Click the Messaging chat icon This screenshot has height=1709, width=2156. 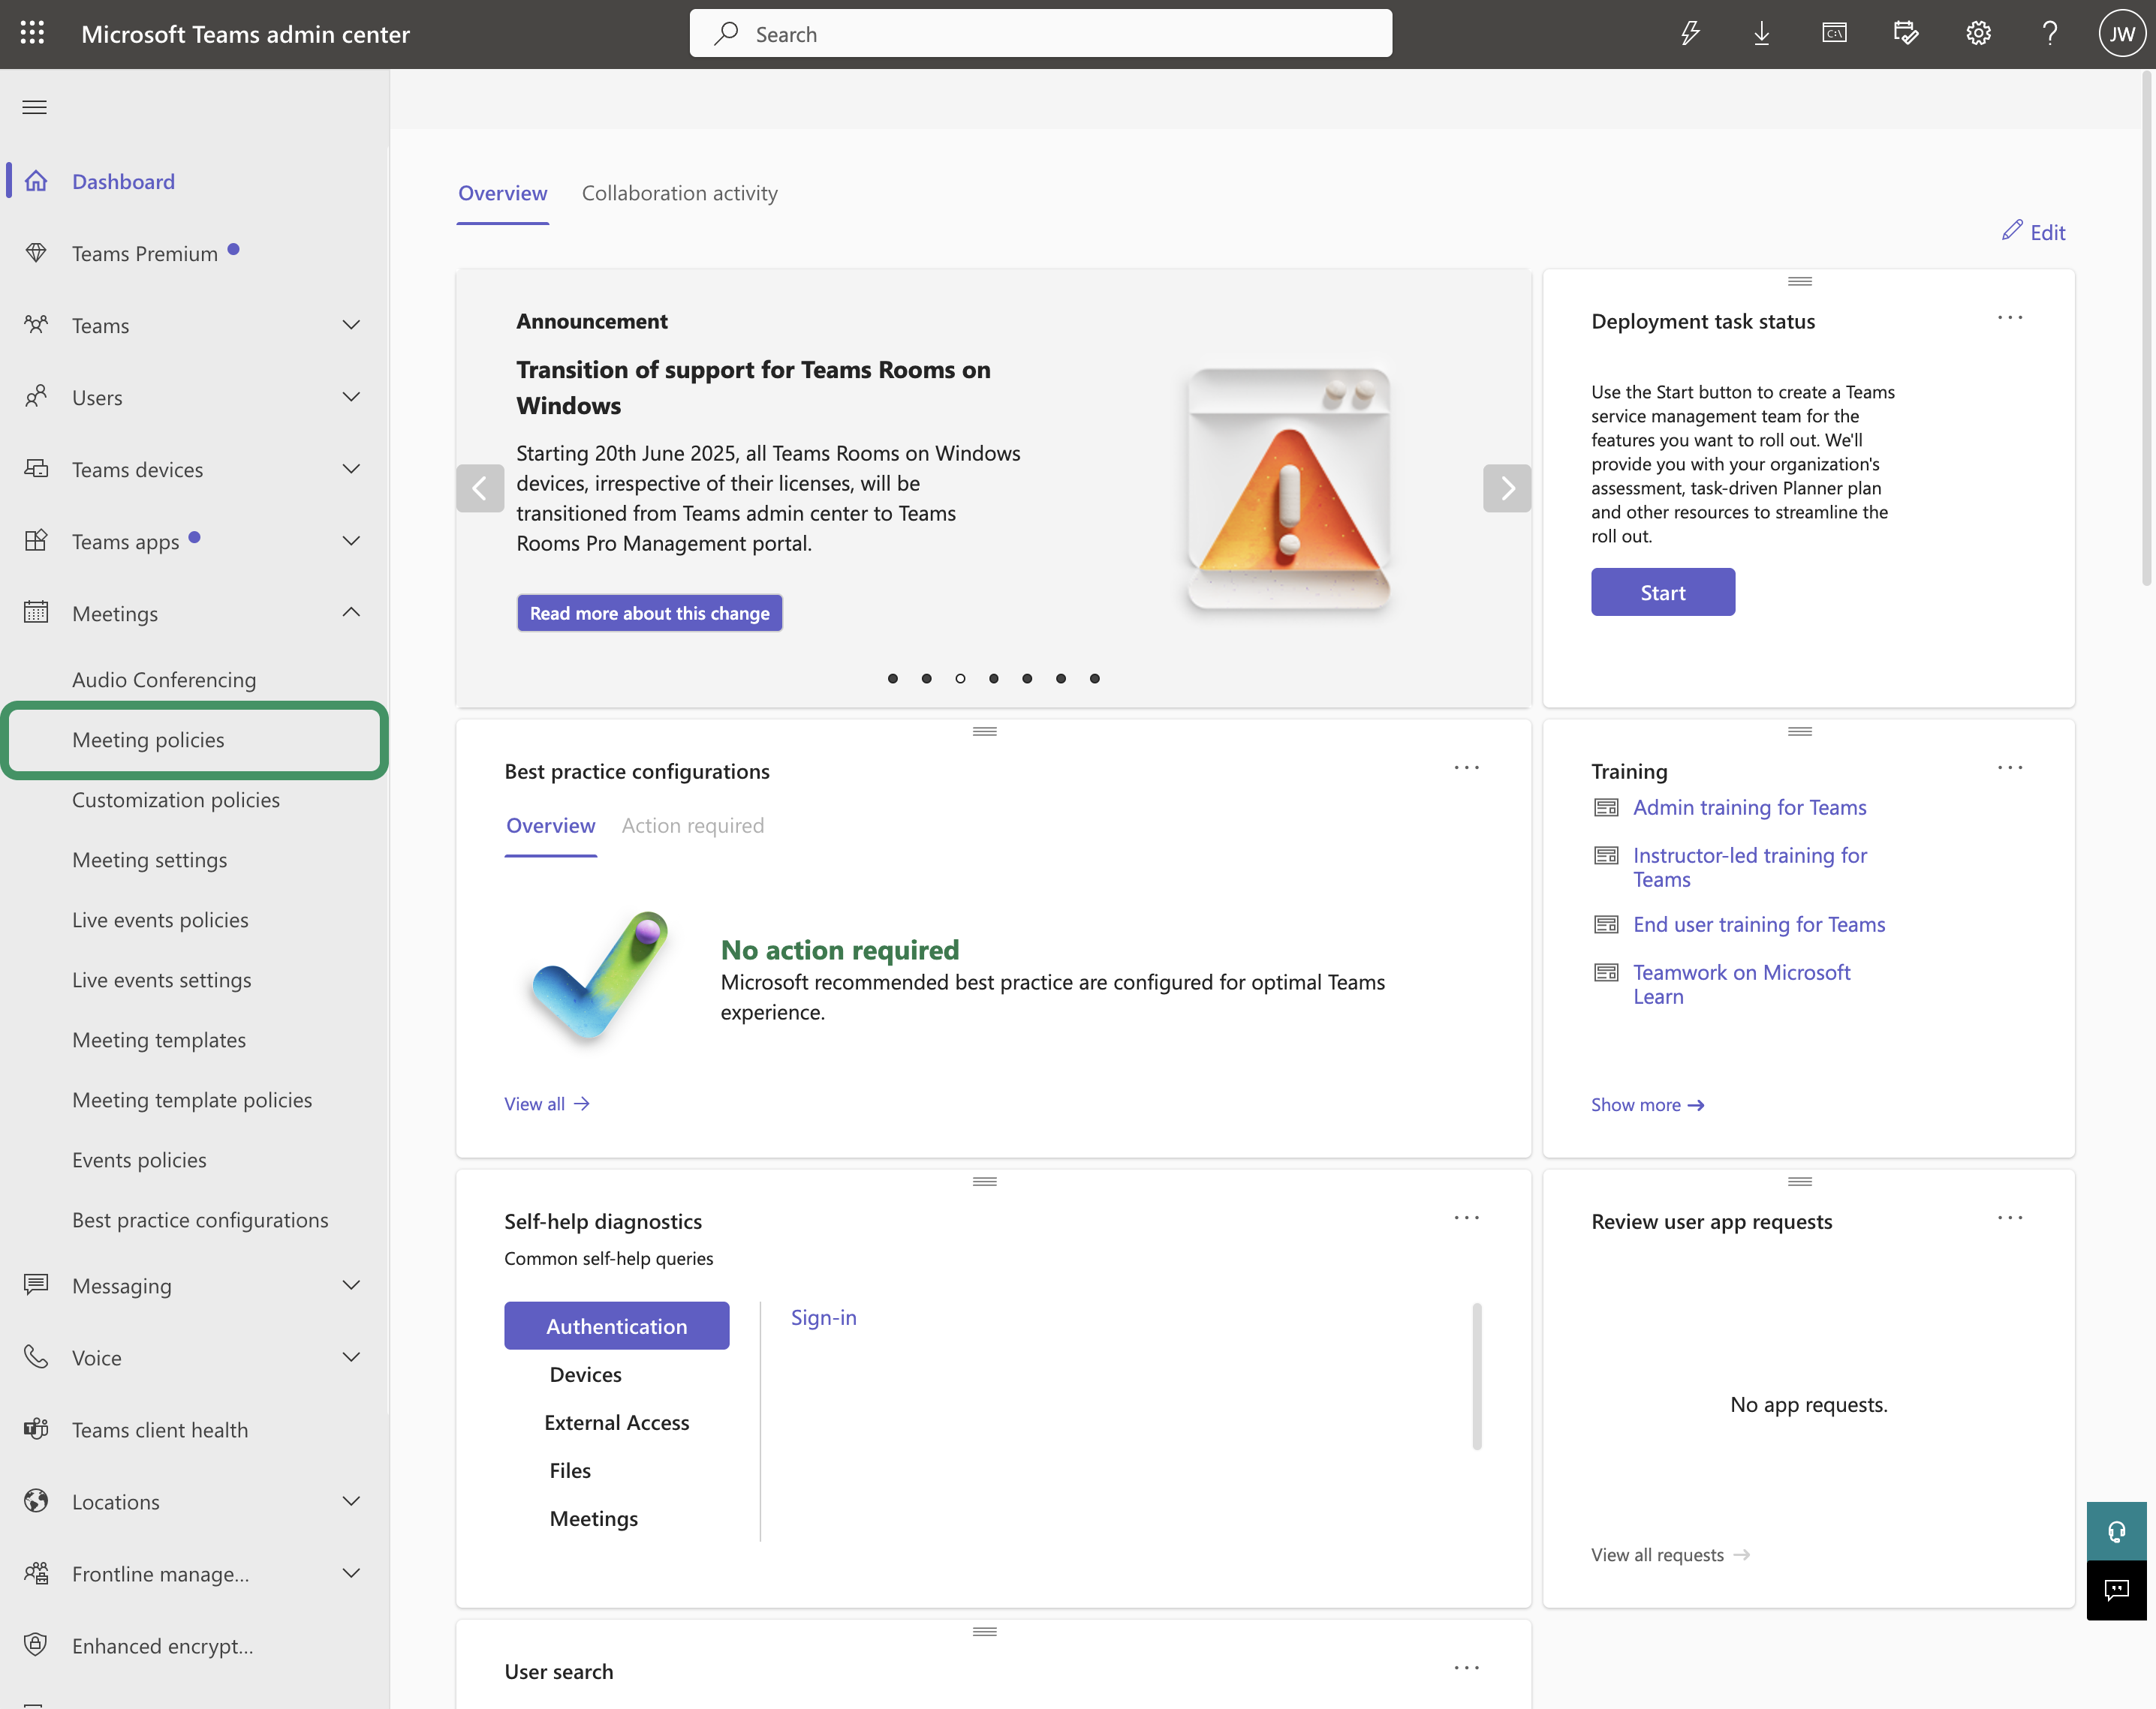click(x=36, y=1284)
